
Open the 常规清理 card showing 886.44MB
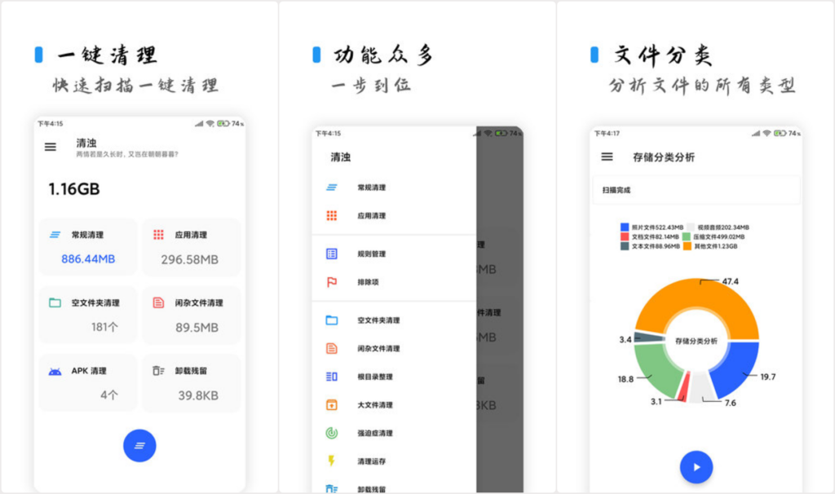(88, 247)
